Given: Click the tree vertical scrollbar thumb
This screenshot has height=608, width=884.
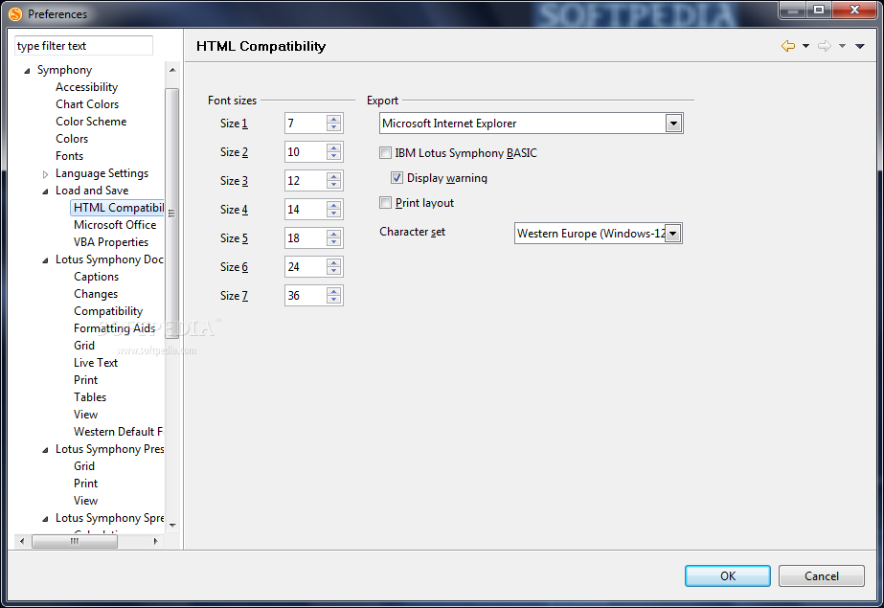Looking at the screenshot, I should click(x=172, y=213).
